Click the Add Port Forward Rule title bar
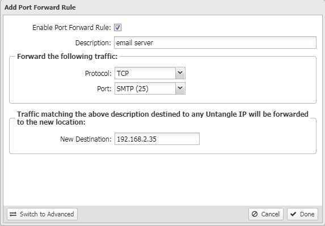 [x=162, y=7]
